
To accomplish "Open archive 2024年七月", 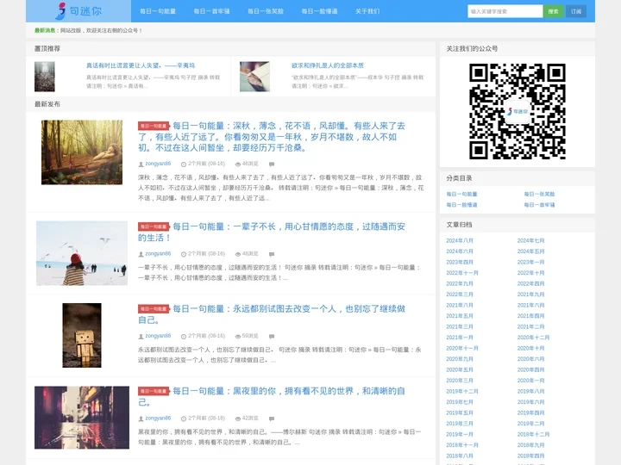I will click(x=530, y=240).
